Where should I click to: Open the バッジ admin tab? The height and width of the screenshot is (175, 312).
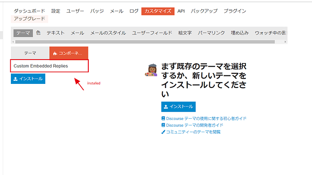click(97, 11)
